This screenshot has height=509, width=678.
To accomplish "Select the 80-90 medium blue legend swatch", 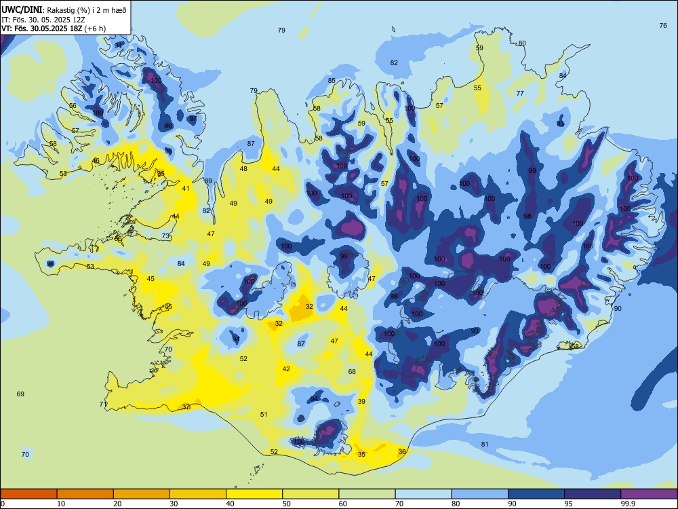I will tap(480, 494).
